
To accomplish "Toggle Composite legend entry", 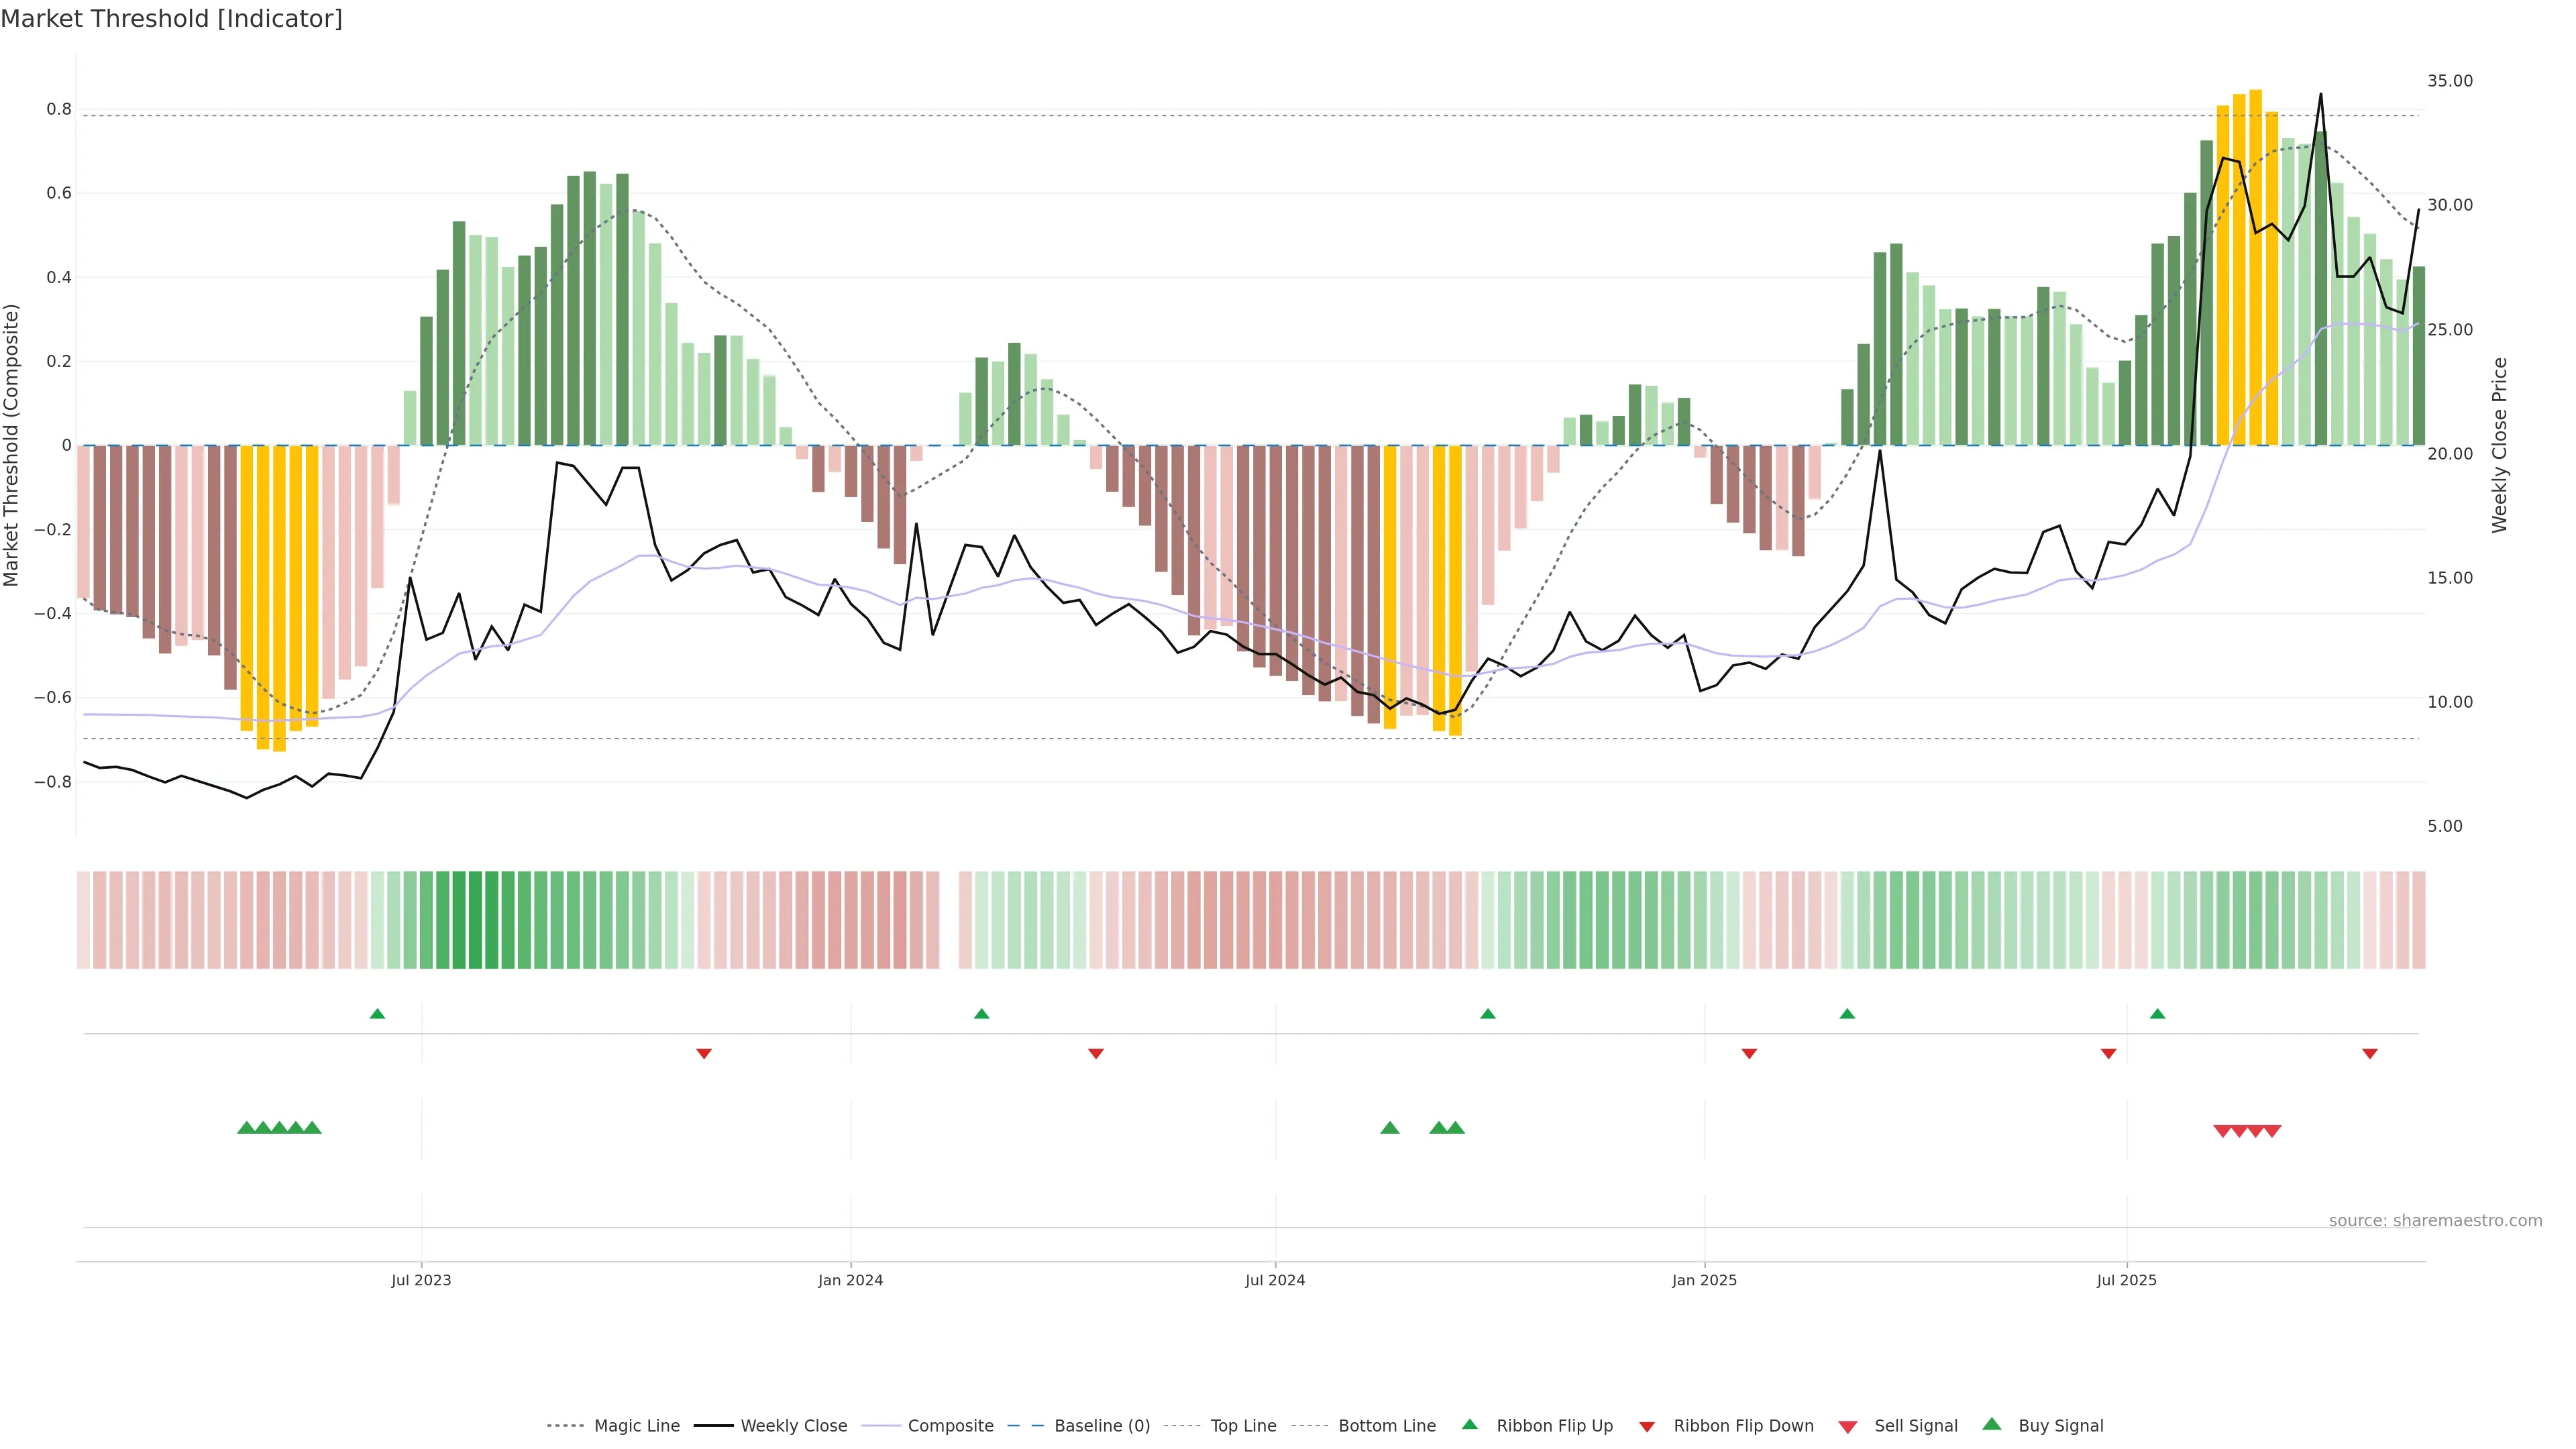I will click(950, 1426).
